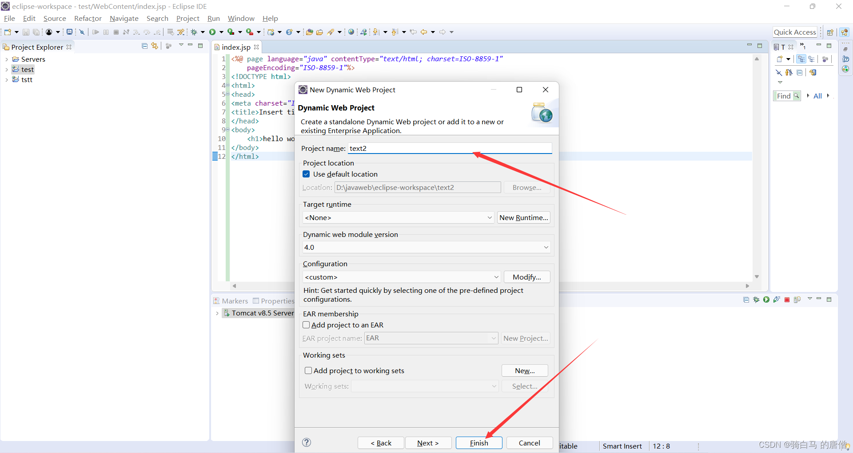The height and width of the screenshot is (453, 853).
Task: Open the File menu
Action: tap(9, 18)
